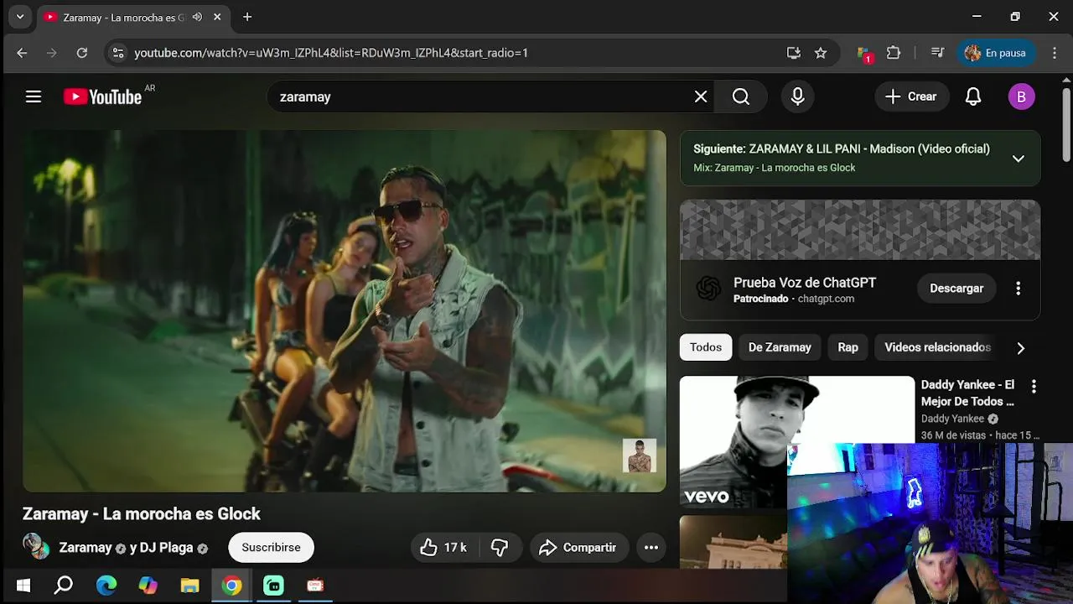
Task: Clear the search box with the X
Action: point(701,96)
